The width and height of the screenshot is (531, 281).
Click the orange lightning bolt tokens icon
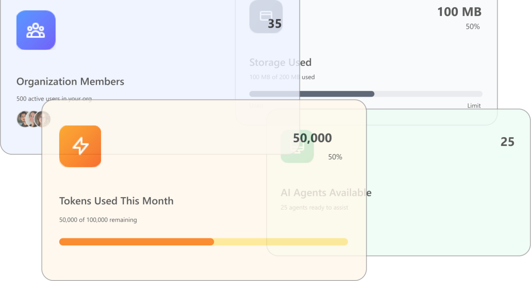[80, 146]
